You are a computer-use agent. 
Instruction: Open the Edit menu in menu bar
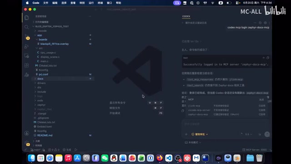click(55, 3)
